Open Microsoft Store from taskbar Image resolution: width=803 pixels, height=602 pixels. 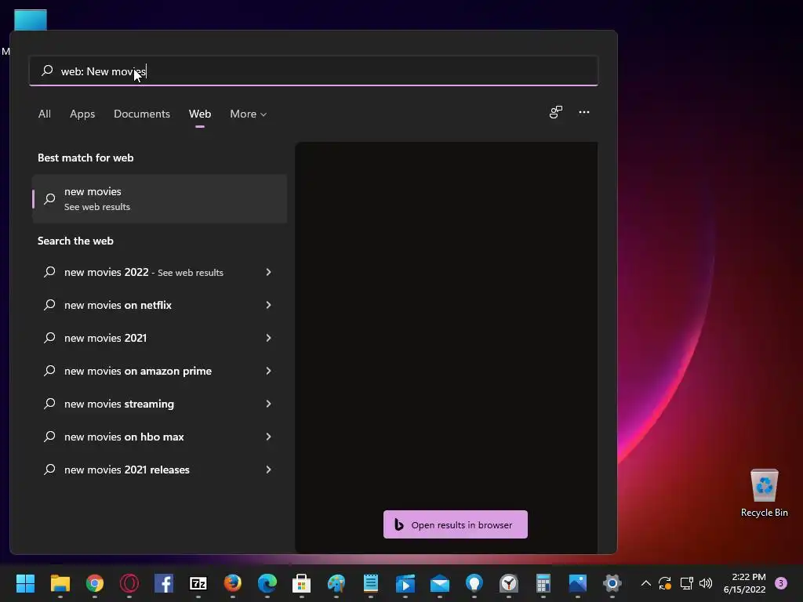tap(302, 583)
